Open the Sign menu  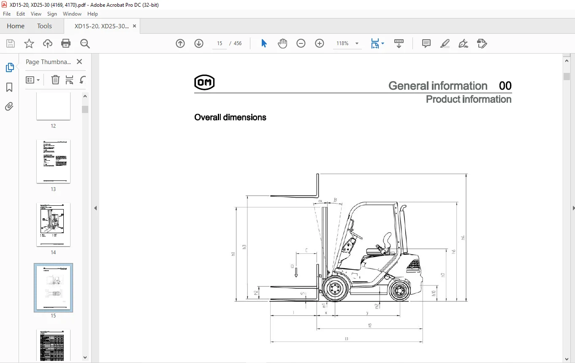[52, 14]
